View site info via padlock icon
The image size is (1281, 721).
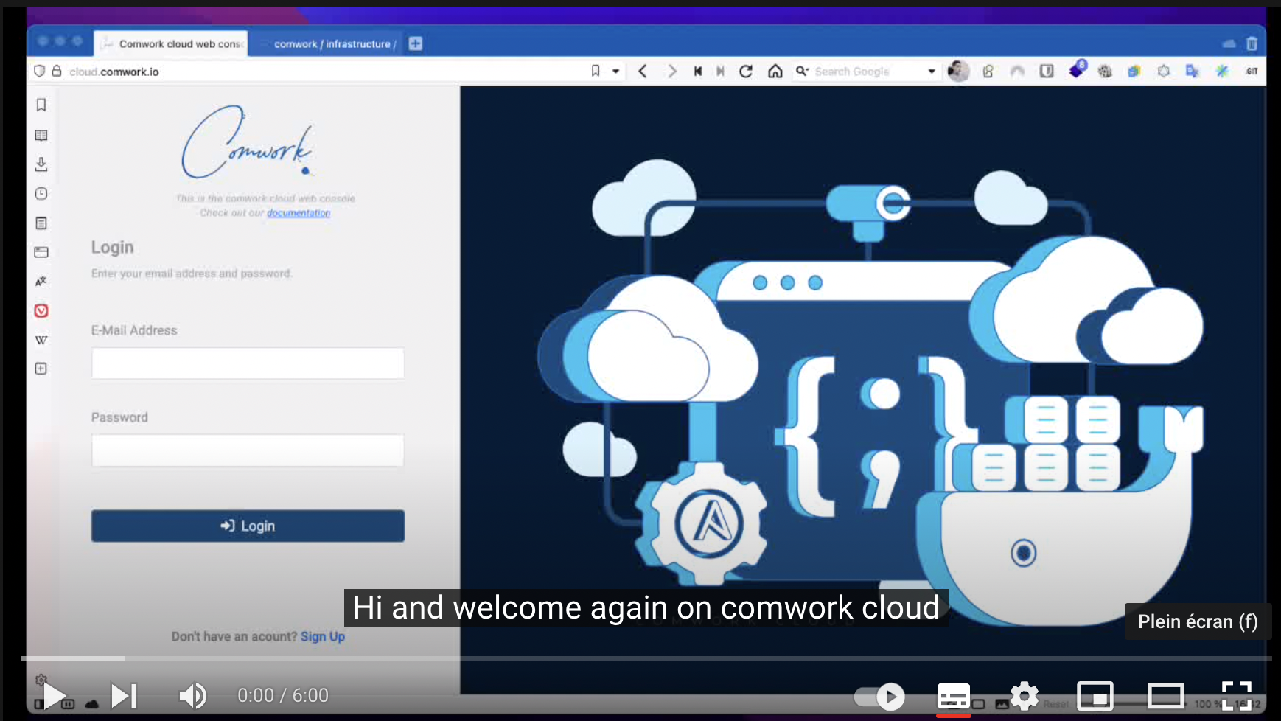click(x=56, y=71)
